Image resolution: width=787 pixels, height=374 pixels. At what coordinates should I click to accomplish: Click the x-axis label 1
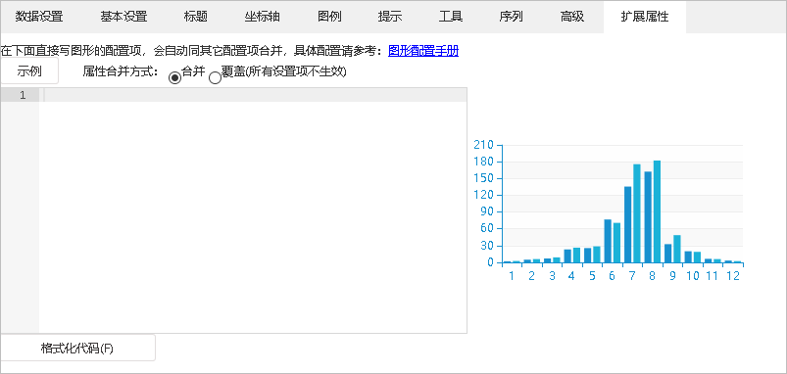(x=512, y=276)
